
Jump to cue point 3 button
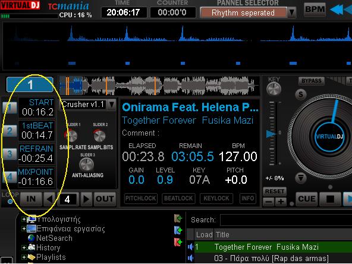point(10,154)
